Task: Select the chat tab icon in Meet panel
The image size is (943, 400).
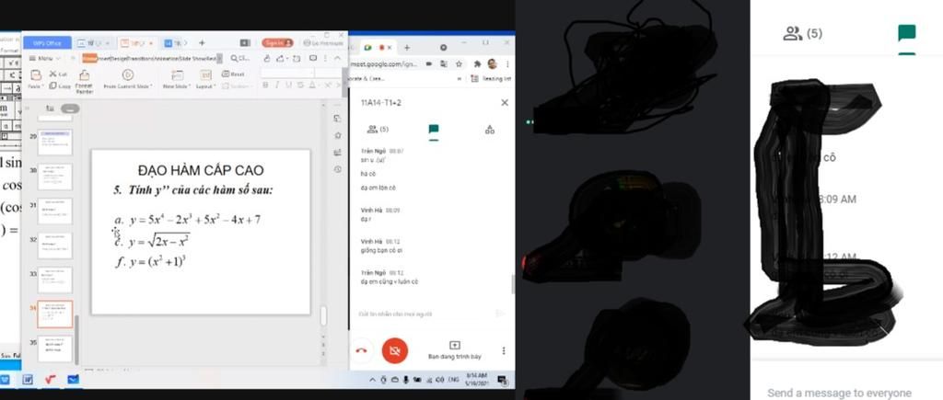Action: (433, 129)
